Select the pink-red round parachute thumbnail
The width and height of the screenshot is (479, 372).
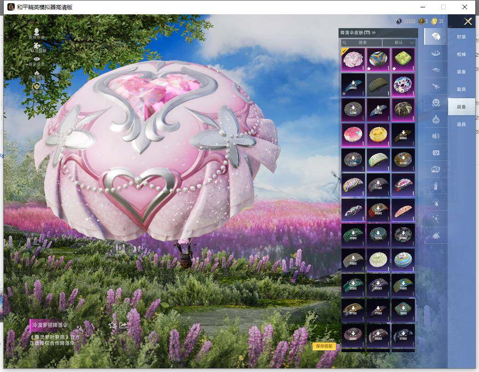353,135
